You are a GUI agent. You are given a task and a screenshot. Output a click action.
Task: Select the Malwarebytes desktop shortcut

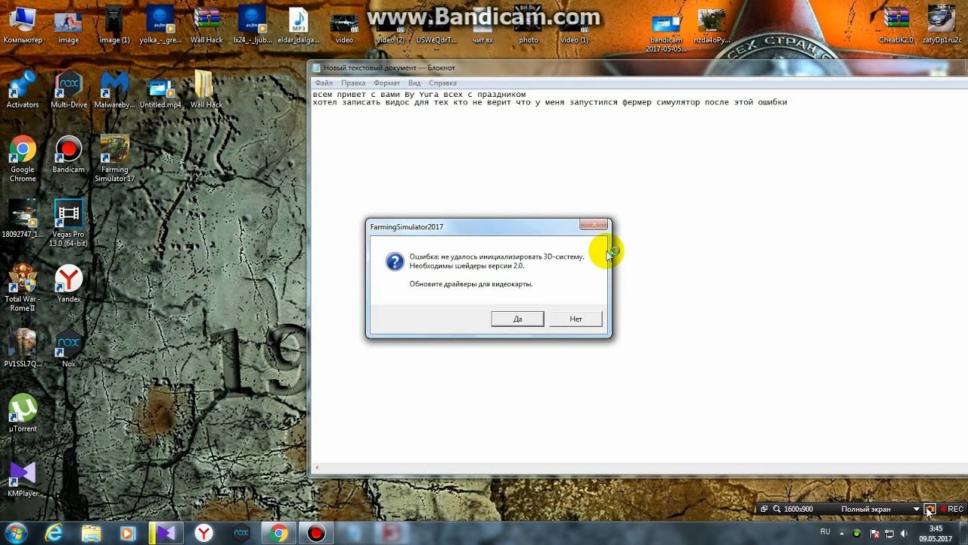click(114, 89)
